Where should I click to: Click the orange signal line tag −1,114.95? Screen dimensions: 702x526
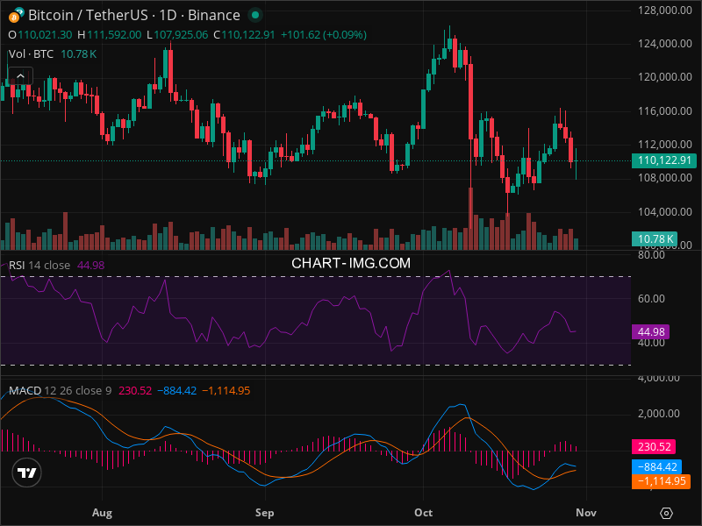660,480
